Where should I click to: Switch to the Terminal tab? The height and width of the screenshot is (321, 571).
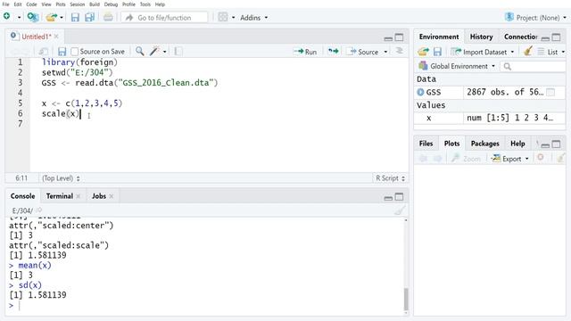pos(60,196)
